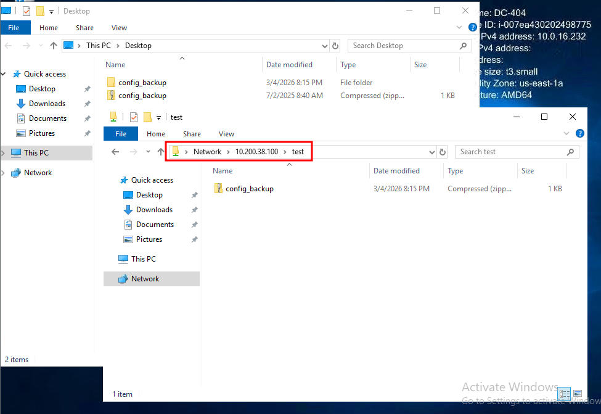Expand the Network tree node in Desktop window

(x=4, y=173)
